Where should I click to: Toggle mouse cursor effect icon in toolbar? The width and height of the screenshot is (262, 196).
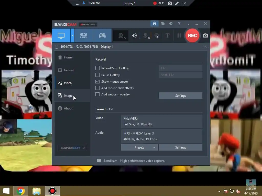[157, 35]
